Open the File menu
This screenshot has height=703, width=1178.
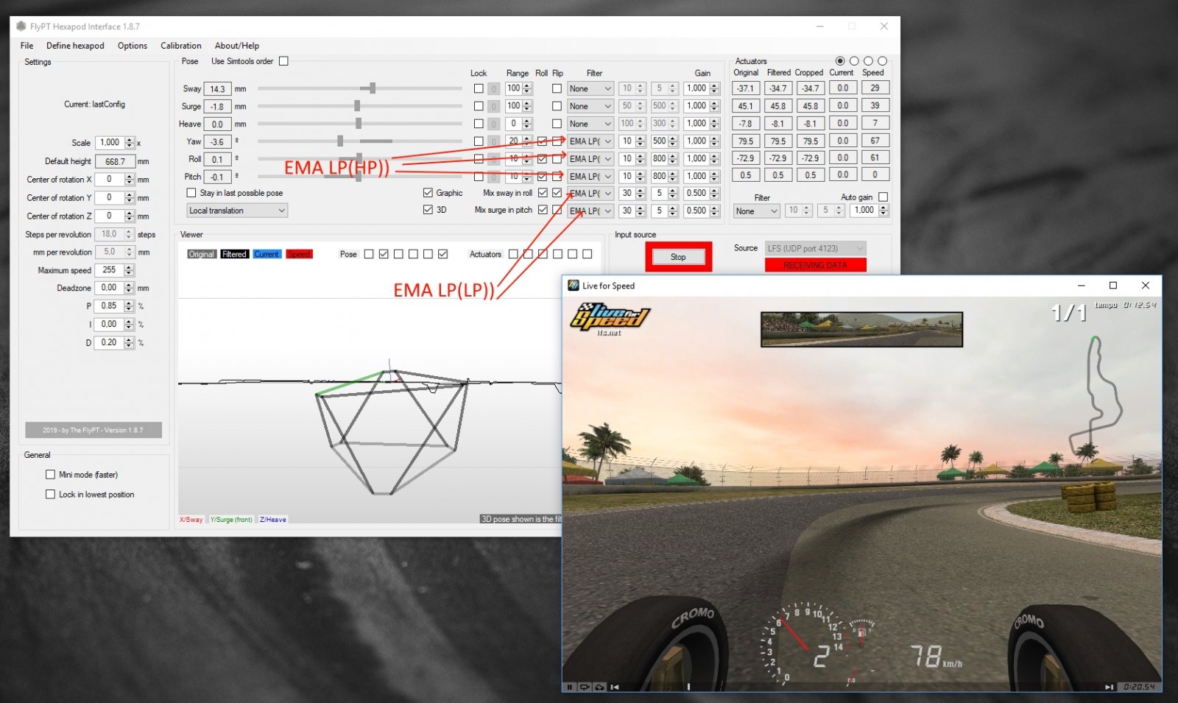click(x=27, y=46)
